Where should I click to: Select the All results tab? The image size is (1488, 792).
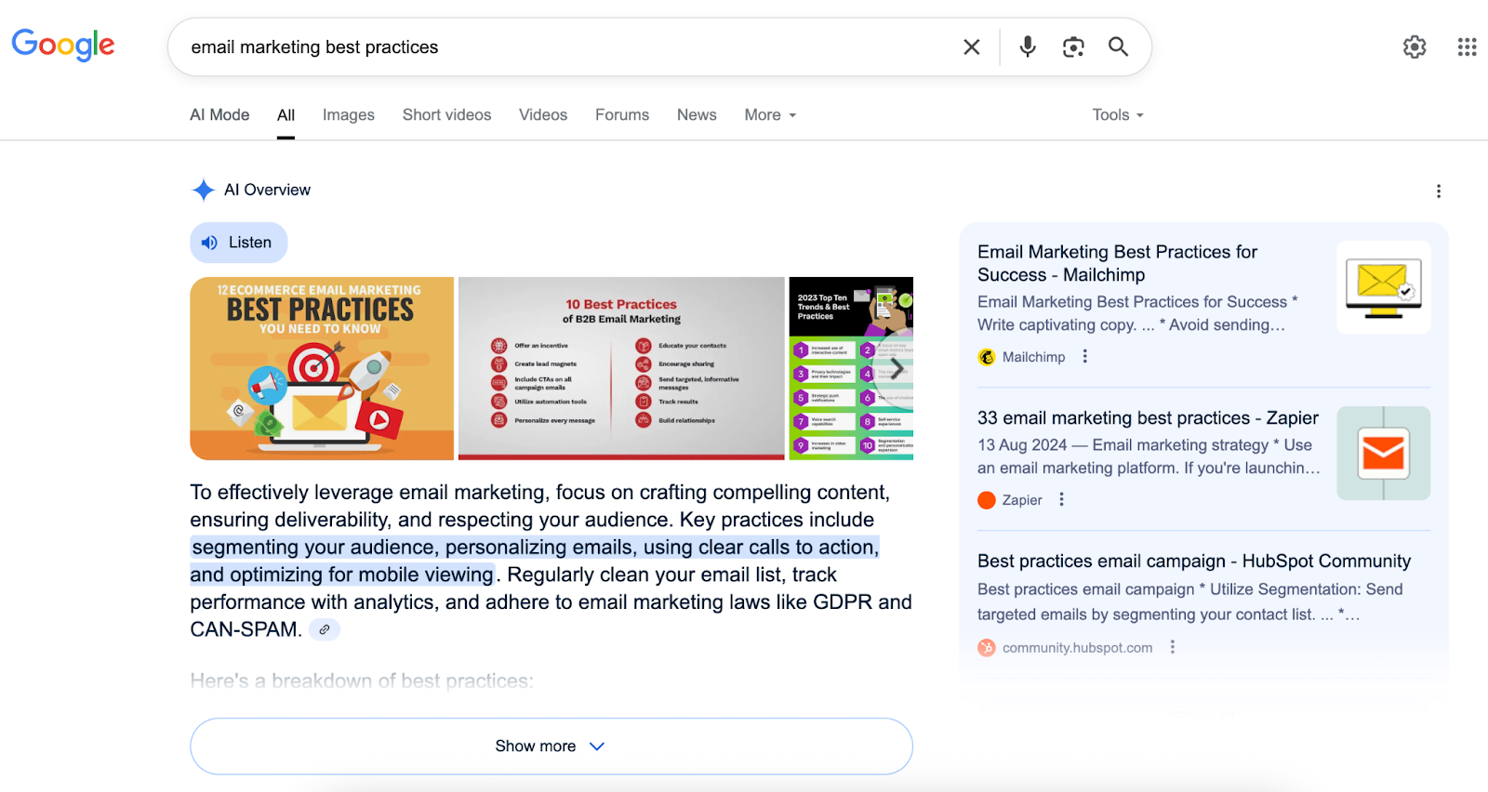(286, 115)
